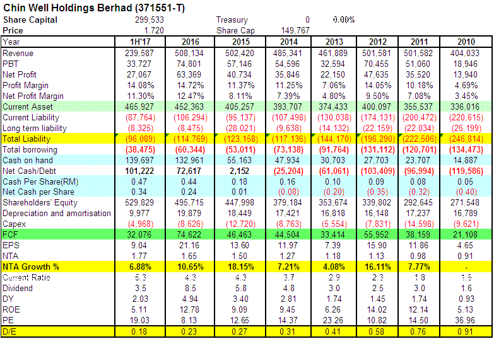
Task: Select 2010 PE value 36.96
Action: 466,320
